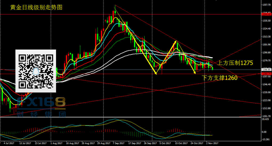
Task: Select the yellow arrowhead at the 5 Oct low
Action: click(155, 73)
